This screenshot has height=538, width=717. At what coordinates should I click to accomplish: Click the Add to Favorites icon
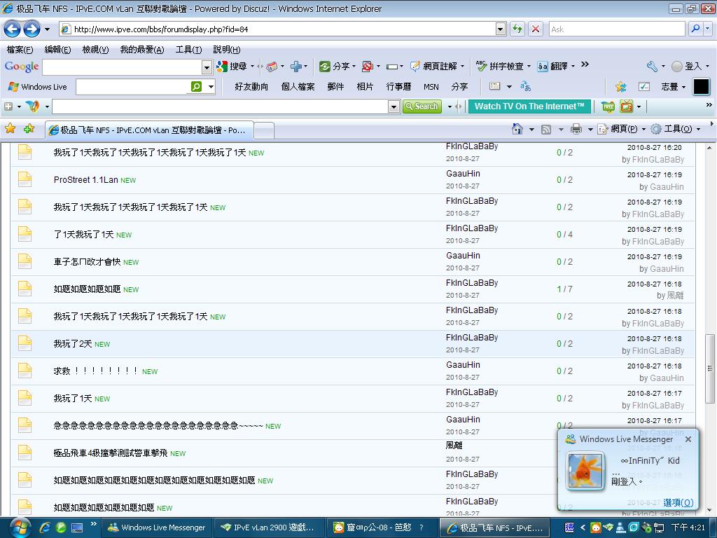[x=29, y=129]
